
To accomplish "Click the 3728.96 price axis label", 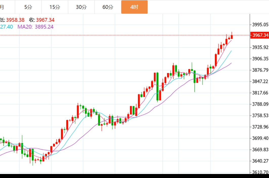I will click(260, 127).
